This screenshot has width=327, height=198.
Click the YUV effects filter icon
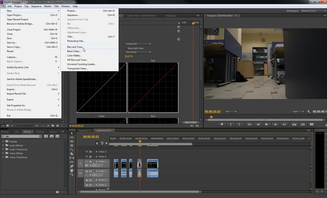point(57,136)
